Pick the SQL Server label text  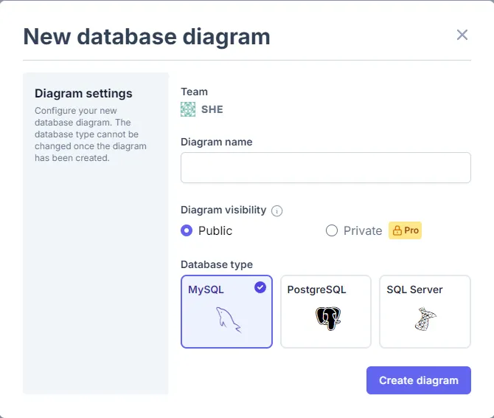click(414, 289)
